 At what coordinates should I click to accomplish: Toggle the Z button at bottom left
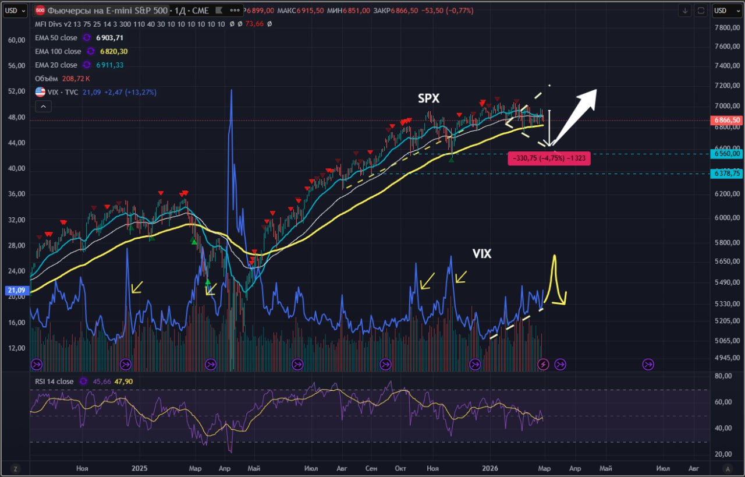16,468
